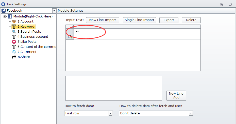Click the Delete button
The height and width of the screenshot is (124, 236).
191,20
